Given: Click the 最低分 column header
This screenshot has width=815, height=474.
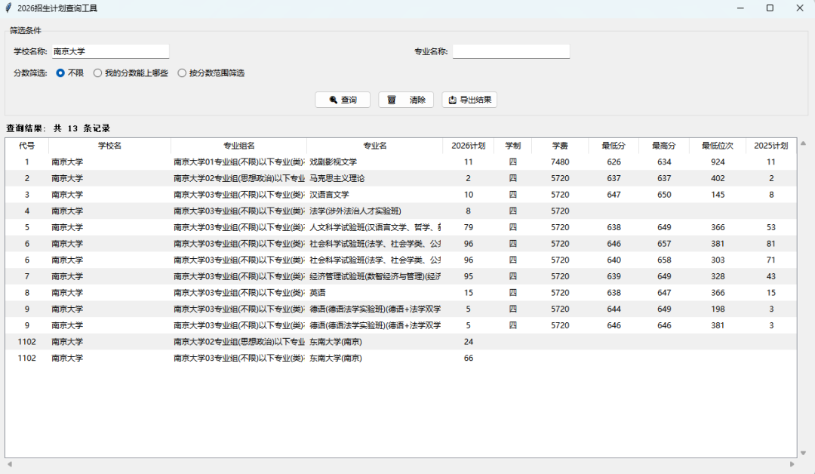Looking at the screenshot, I should (x=614, y=146).
